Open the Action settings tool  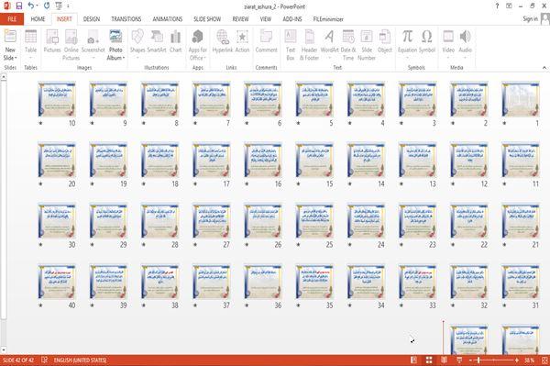tap(242, 41)
